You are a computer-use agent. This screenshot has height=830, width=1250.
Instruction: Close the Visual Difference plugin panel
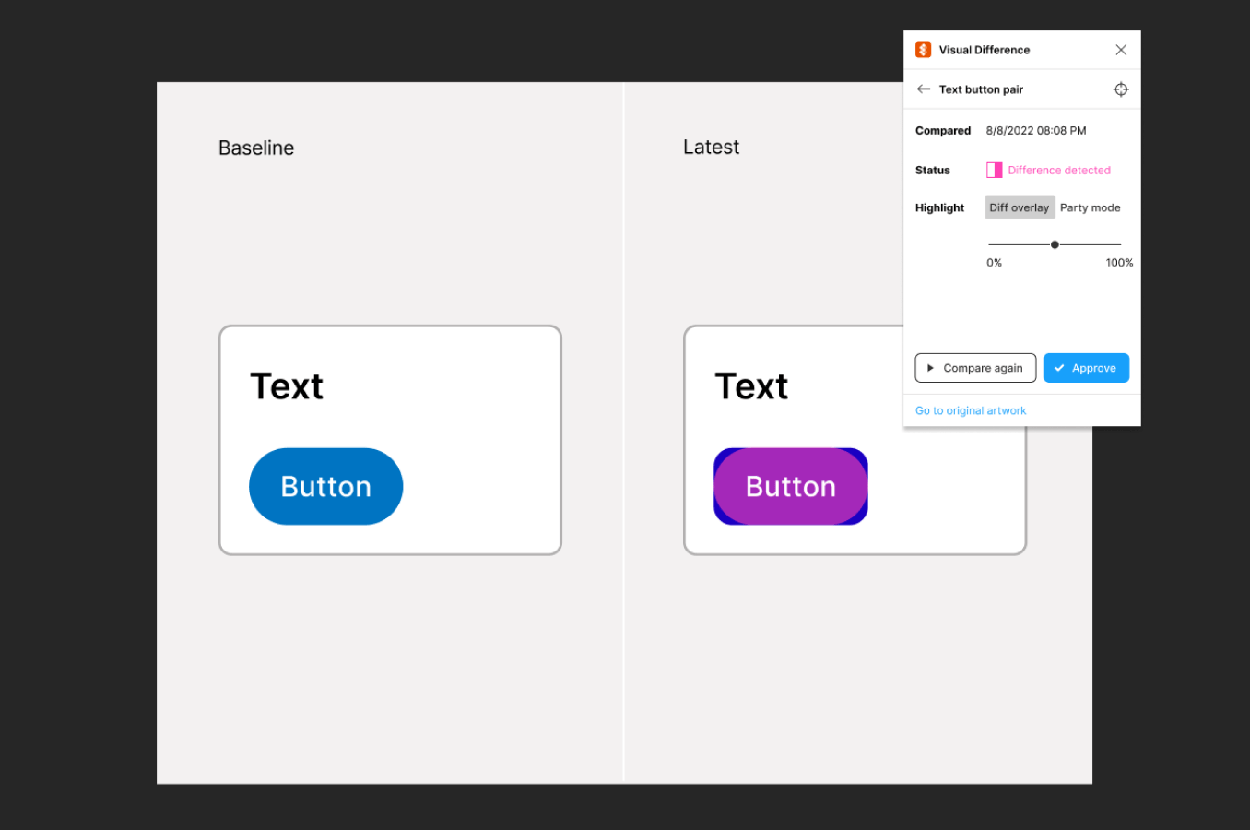[x=1120, y=49]
